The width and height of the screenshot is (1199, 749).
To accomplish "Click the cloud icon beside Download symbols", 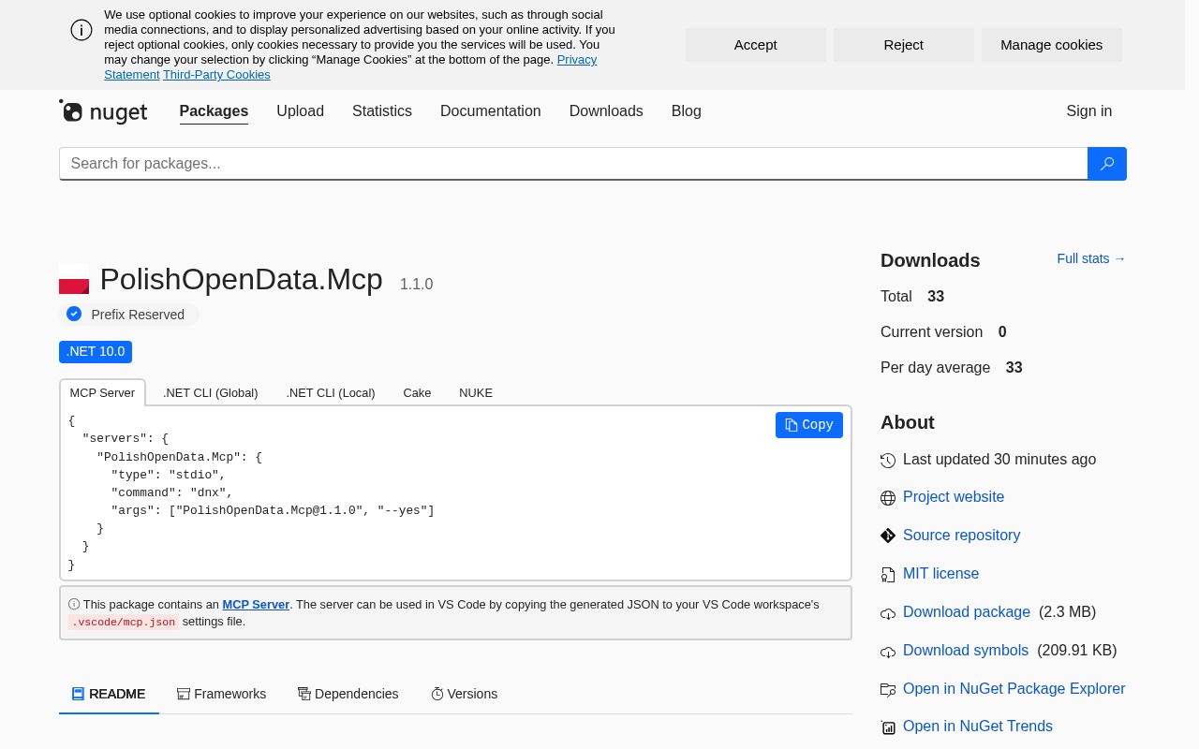I will click(888, 652).
